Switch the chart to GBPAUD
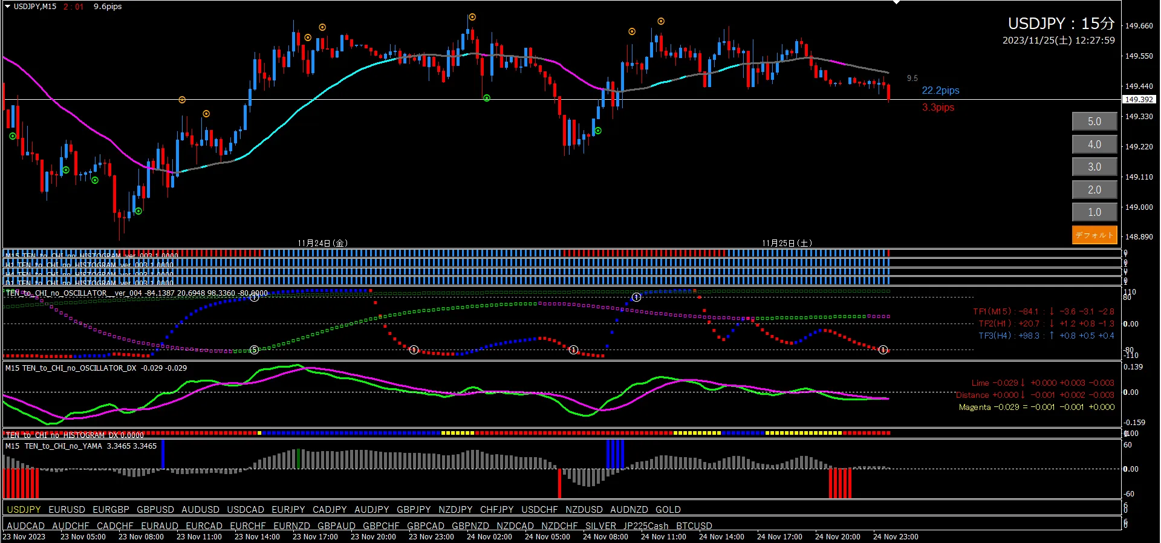This screenshot has width=1161, height=543. coord(336,526)
